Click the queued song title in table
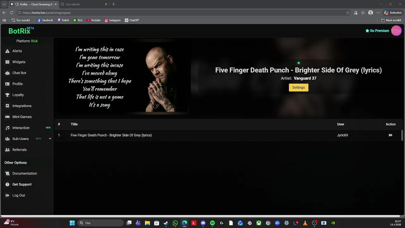The image size is (405, 228). tap(111, 135)
